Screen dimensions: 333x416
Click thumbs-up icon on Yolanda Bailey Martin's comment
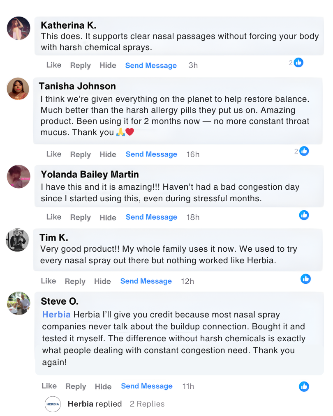[304, 215]
